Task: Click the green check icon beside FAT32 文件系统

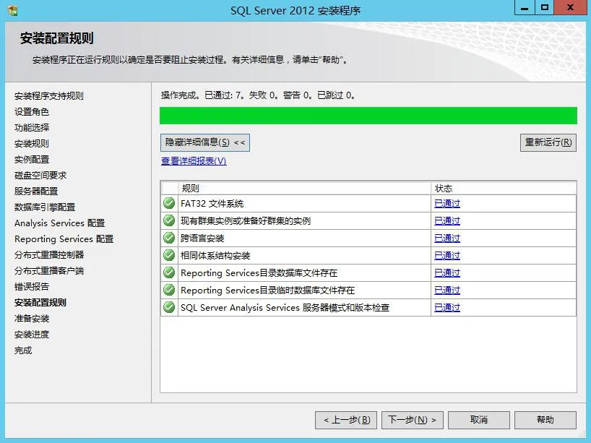Action: point(168,203)
